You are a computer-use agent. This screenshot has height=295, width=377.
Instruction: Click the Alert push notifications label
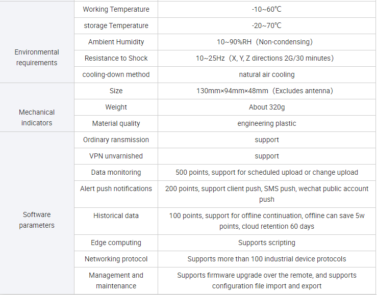[x=116, y=189]
